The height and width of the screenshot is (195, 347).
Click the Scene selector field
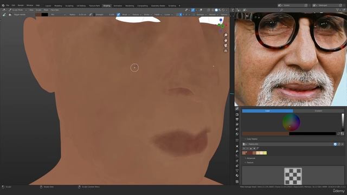293,5
